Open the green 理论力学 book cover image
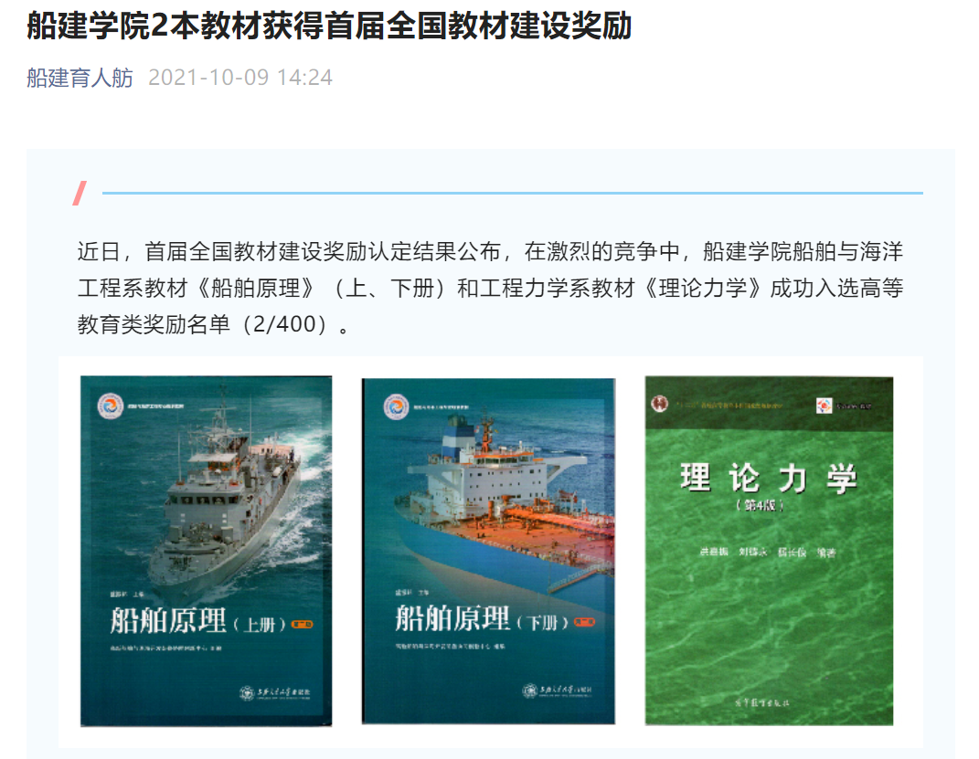979x759 pixels. pyautogui.click(x=769, y=551)
